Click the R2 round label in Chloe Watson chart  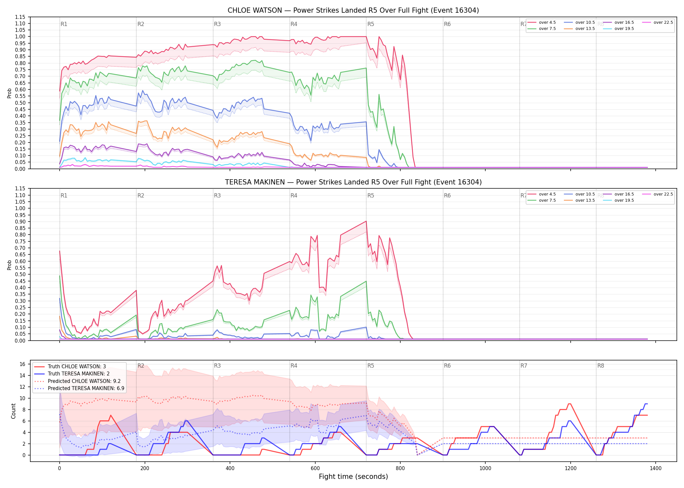141,24
